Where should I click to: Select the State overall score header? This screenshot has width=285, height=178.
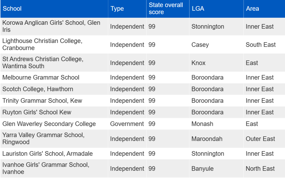tap(168, 9)
